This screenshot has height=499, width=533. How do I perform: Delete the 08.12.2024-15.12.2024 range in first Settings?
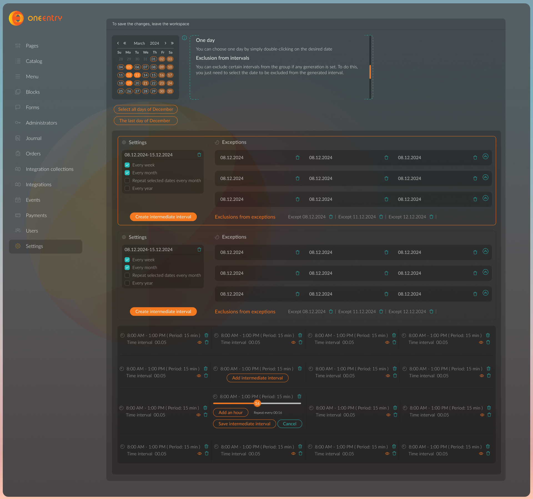point(199,155)
